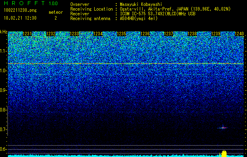
Task: Click the yellow signal peak in bottom strip
Action: pyautogui.click(x=224, y=153)
